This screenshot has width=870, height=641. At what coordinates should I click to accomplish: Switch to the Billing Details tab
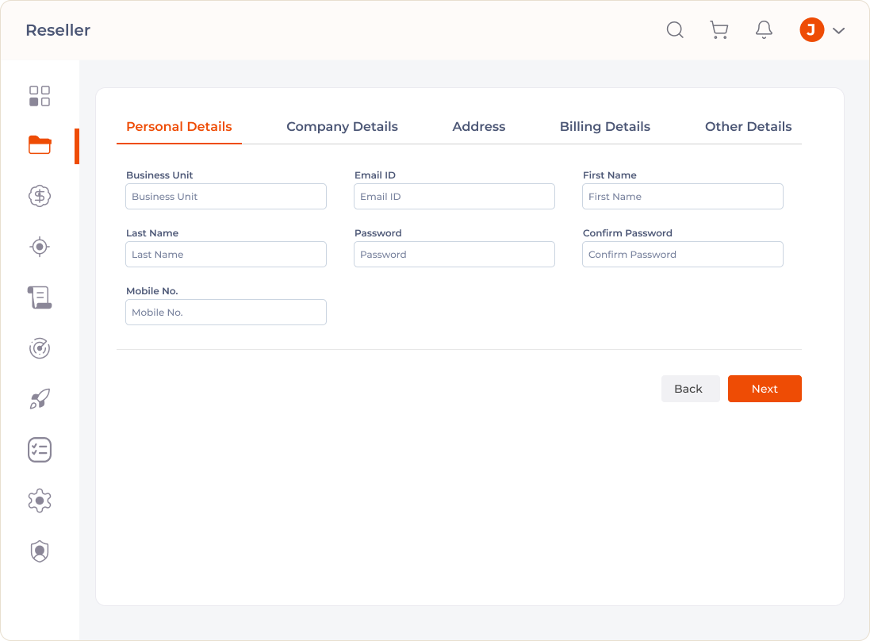pyautogui.click(x=605, y=127)
